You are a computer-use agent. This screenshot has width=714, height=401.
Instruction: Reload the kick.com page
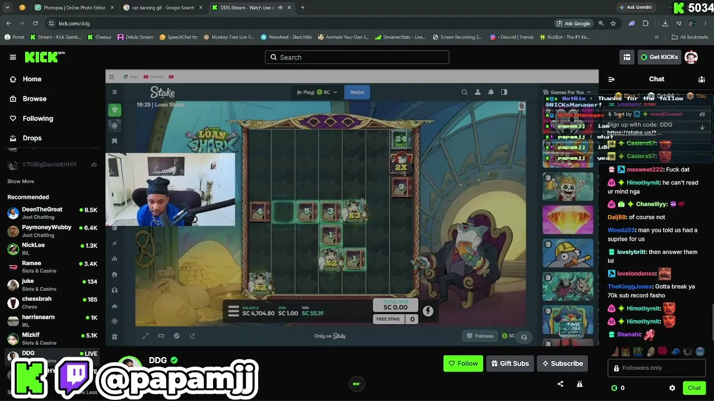point(35,23)
